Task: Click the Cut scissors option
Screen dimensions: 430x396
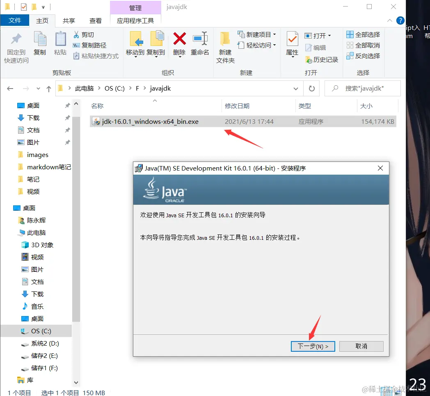Action: pos(84,34)
